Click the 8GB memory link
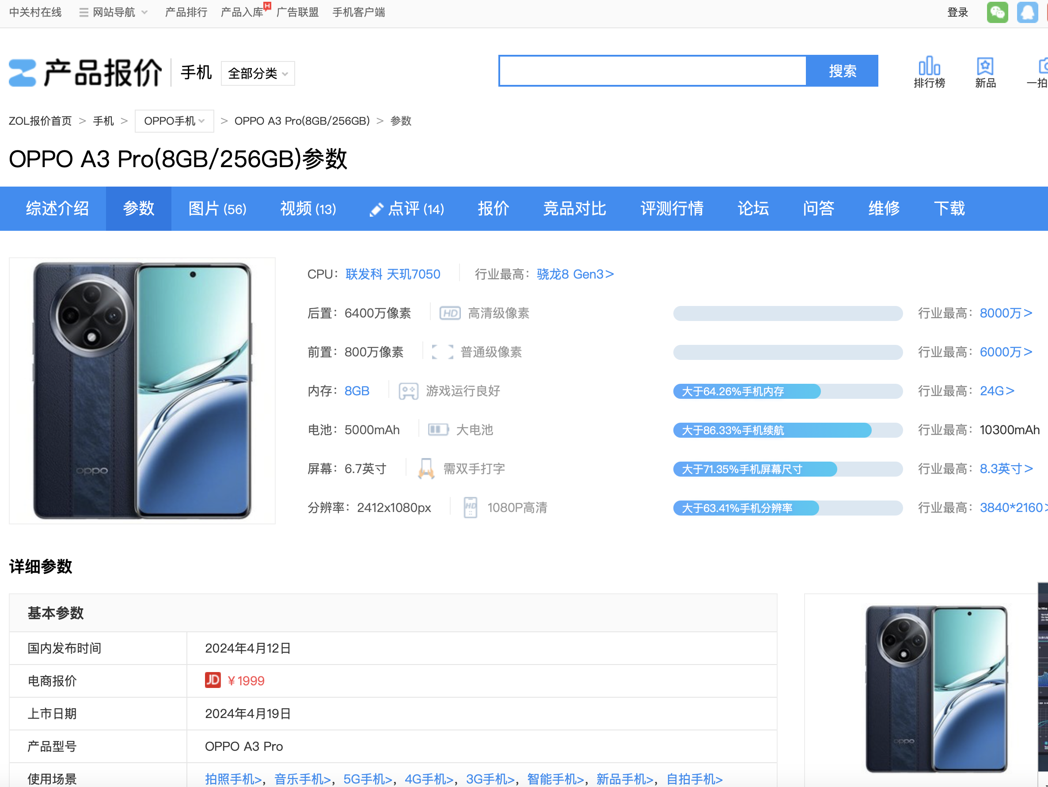This screenshot has width=1048, height=787. click(x=357, y=391)
